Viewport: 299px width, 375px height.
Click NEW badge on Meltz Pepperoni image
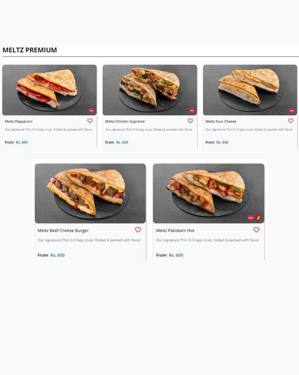91,111
